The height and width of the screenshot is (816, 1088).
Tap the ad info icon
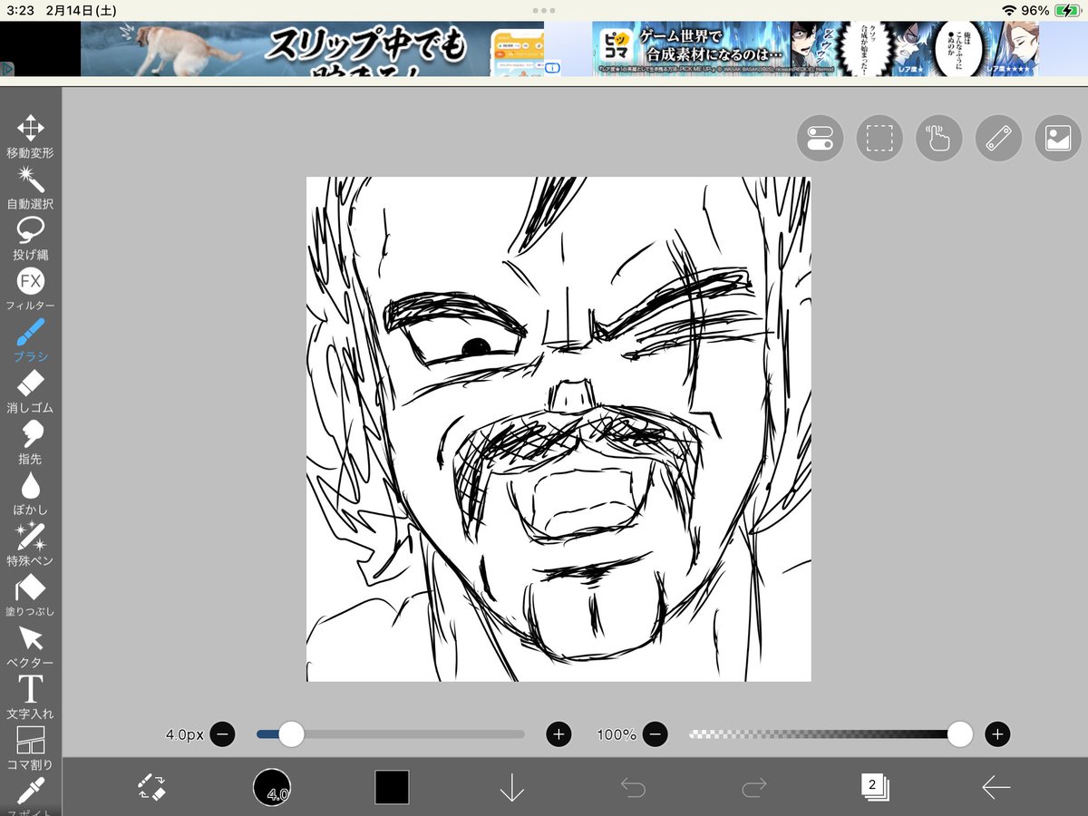(x=552, y=67)
